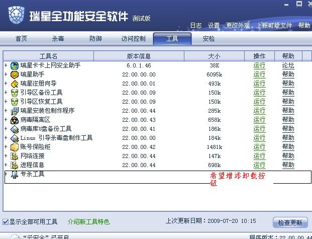Open 设置 in top menu
The image size is (312, 239).
(x=214, y=26)
